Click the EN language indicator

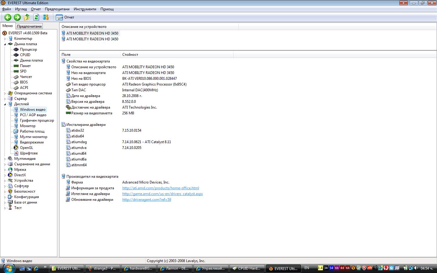coord(307,268)
